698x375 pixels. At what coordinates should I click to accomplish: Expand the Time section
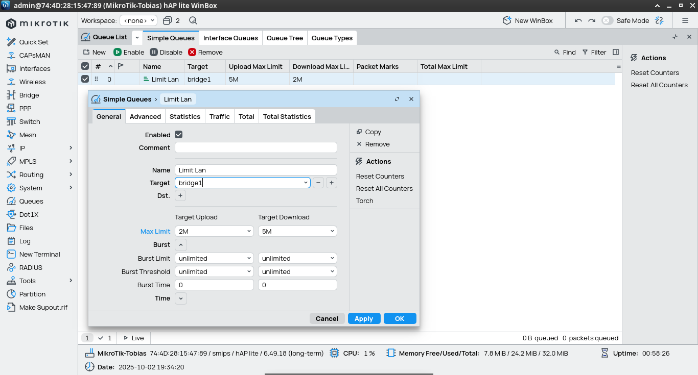[181, 298]
